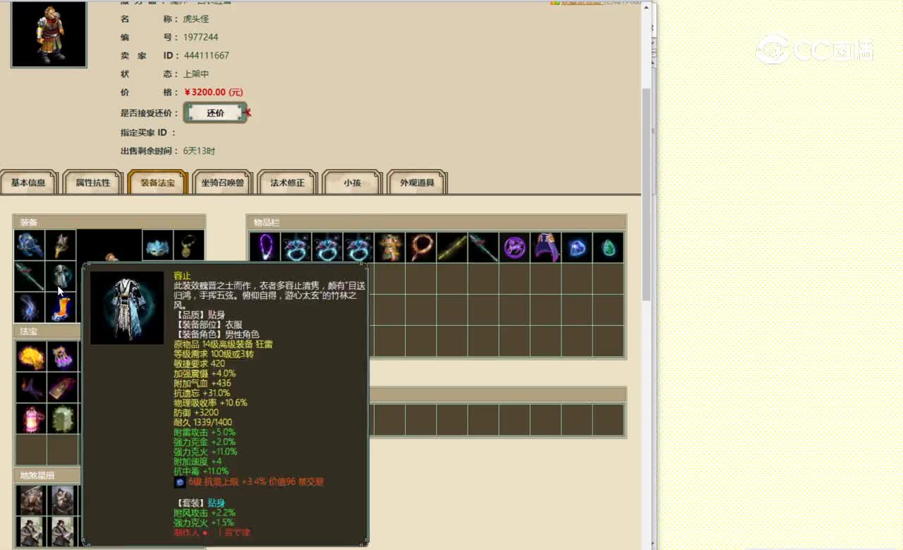
Task: Click the remaining time 6天13时
Action: tap(199, 151)
